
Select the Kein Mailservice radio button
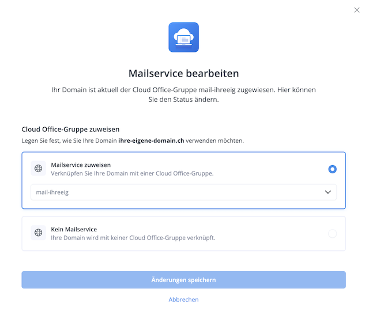332,234
